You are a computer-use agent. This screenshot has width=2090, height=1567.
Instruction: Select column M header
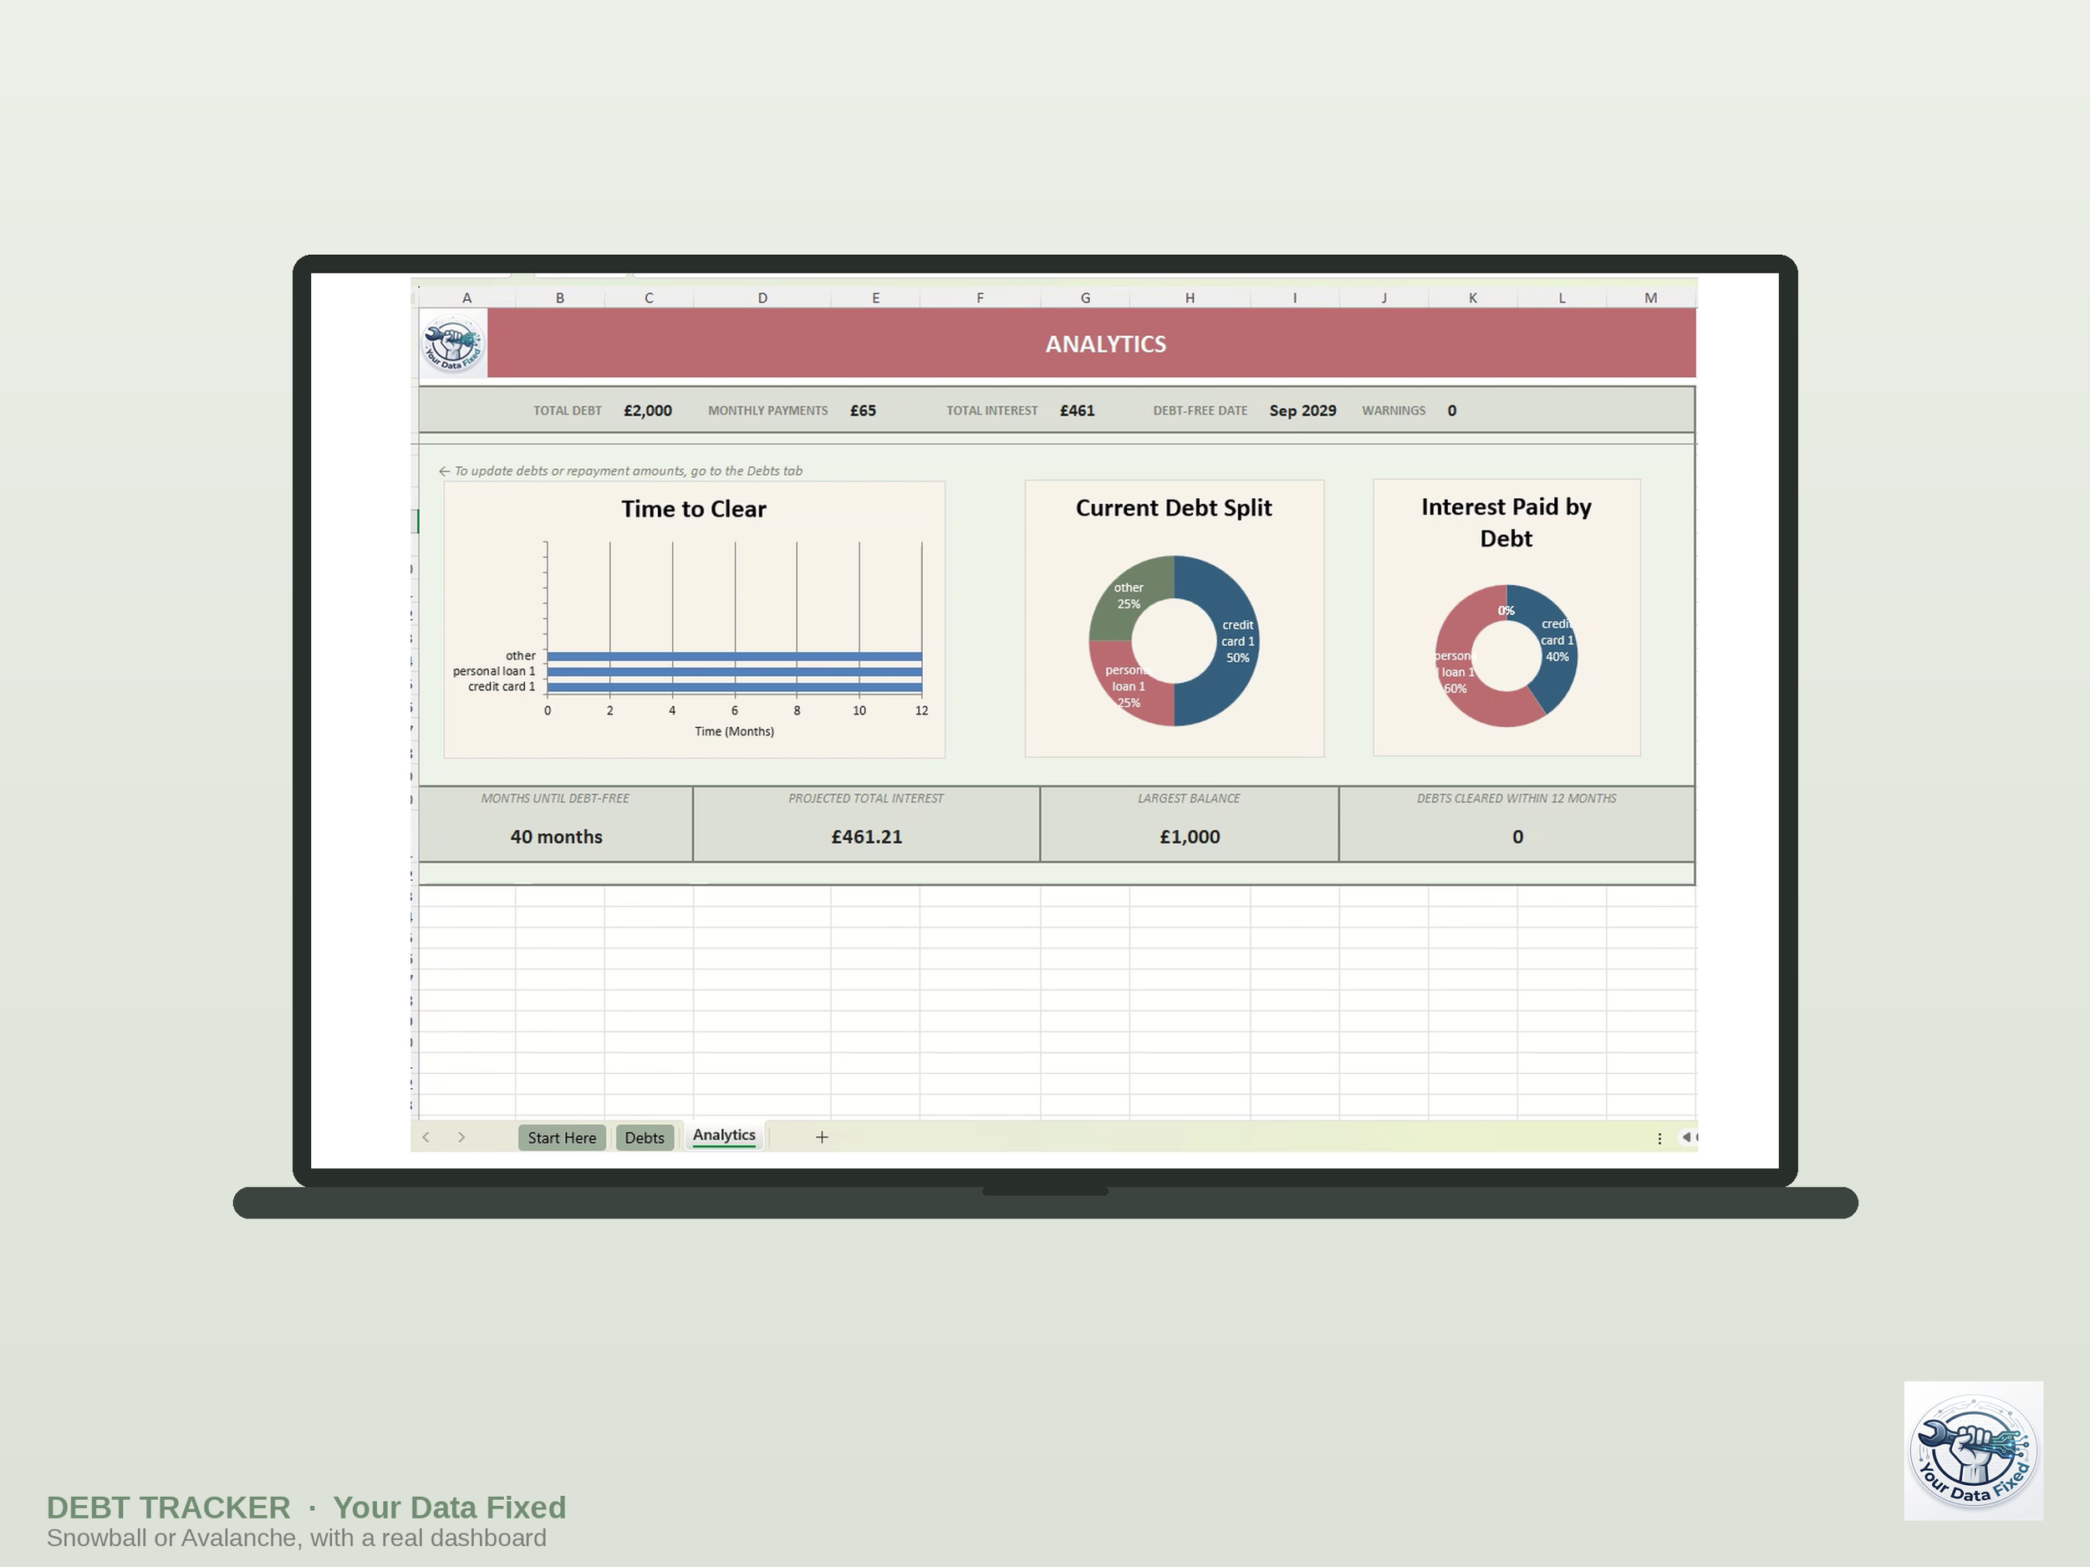[1650, 298]
